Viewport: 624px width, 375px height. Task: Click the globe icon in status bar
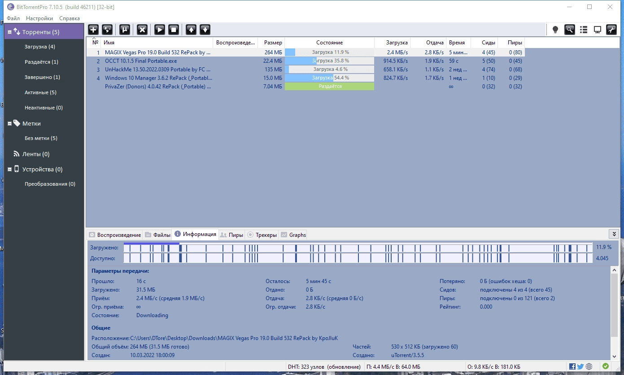[x=589, y=366]
